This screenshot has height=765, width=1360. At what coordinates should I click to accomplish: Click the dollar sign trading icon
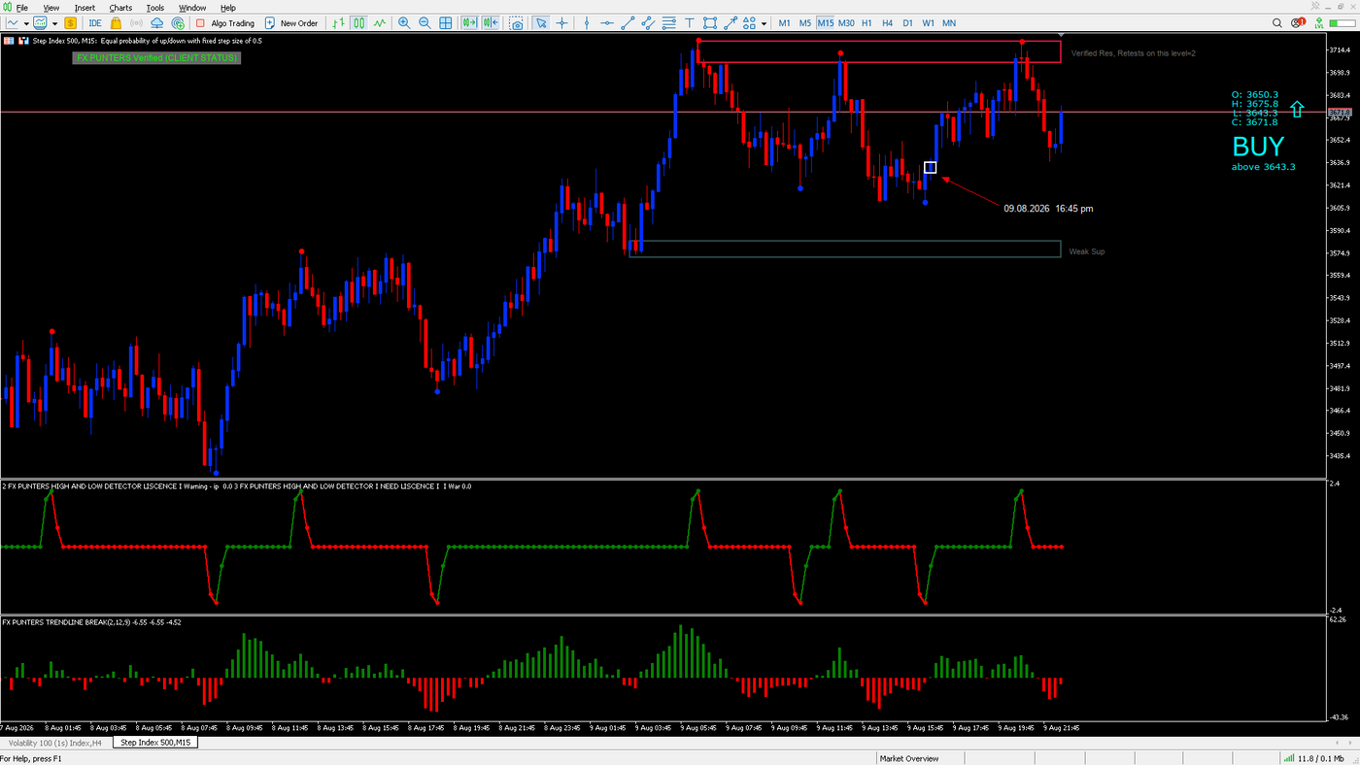coord(71,23)
